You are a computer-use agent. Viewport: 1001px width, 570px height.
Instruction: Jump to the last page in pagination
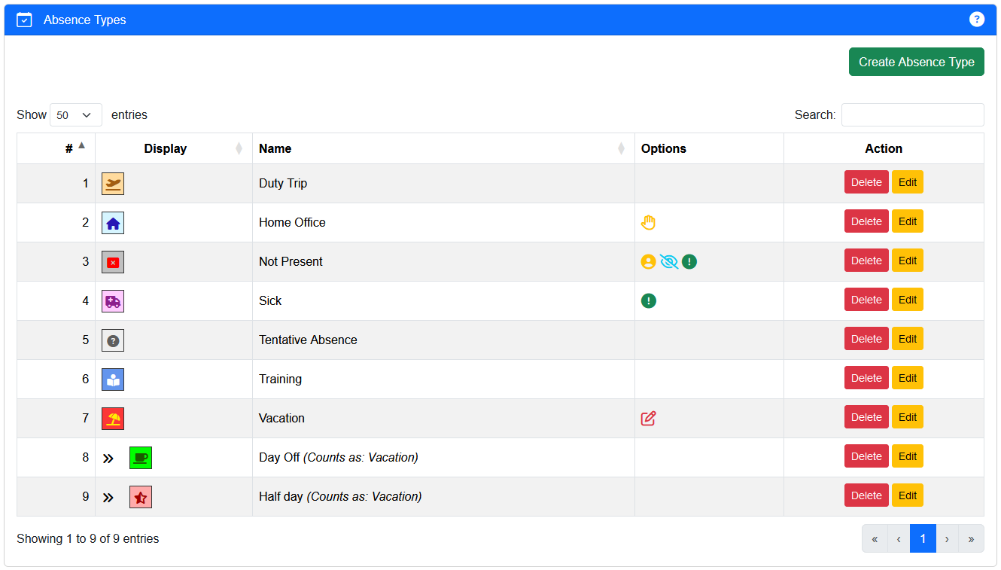(x=971, y=538)
